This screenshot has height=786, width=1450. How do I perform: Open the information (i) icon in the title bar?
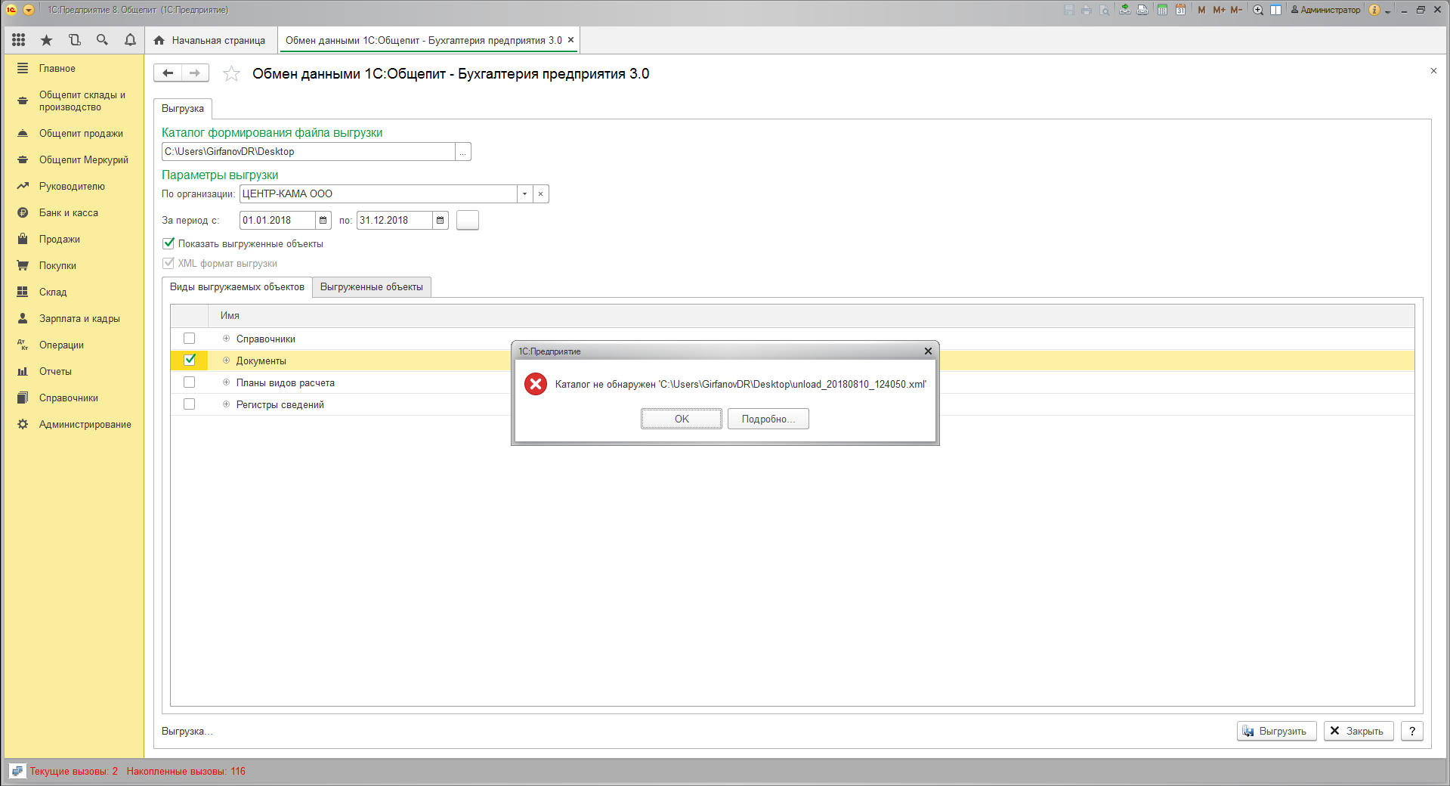point(1374,10)
